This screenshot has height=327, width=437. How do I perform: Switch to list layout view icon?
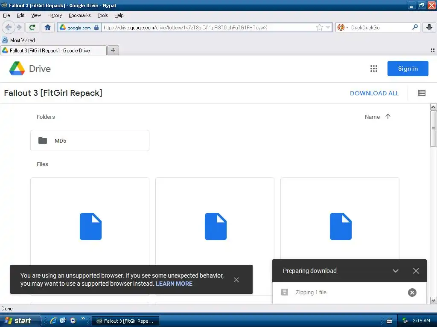pos(421,93)
